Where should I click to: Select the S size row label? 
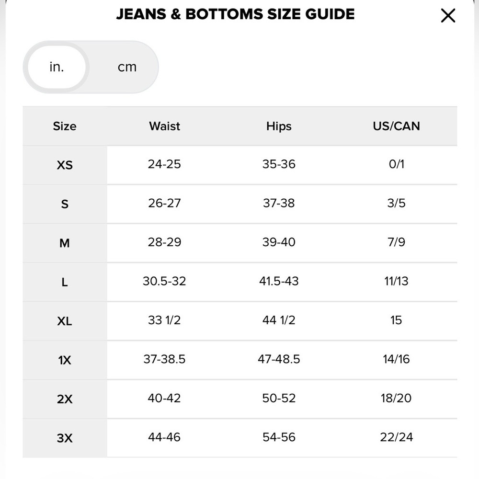point(65,204)
